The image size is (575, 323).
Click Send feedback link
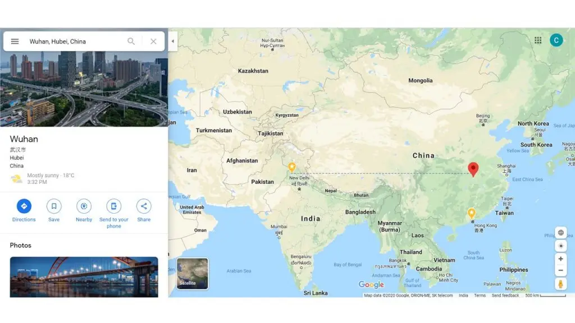click(x=505, y=296)
